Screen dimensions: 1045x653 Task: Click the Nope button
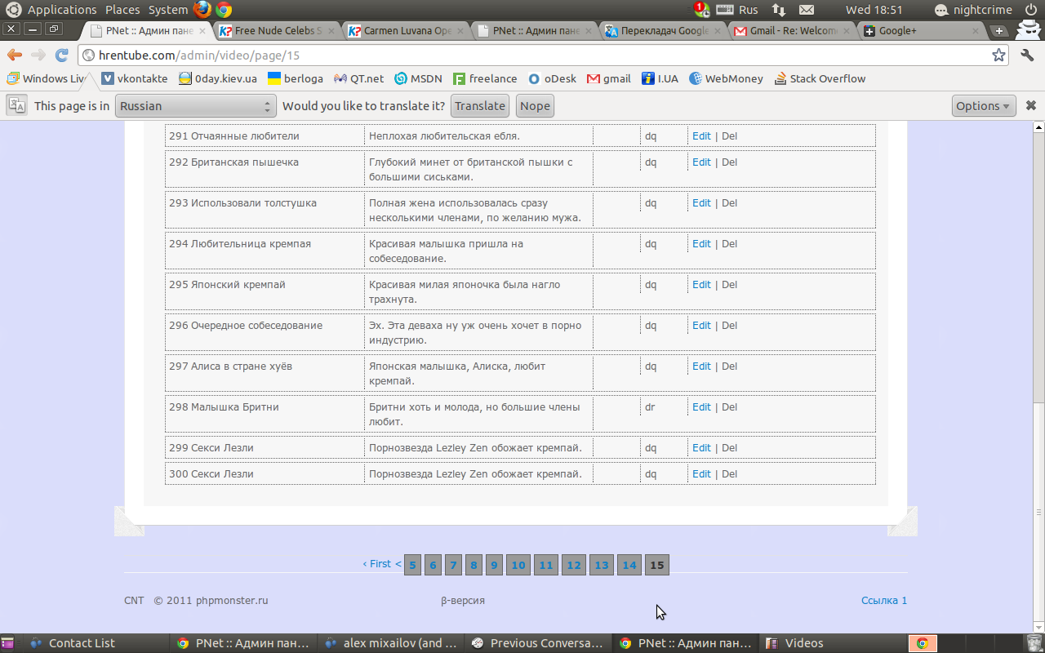click(x=535, y=106)
